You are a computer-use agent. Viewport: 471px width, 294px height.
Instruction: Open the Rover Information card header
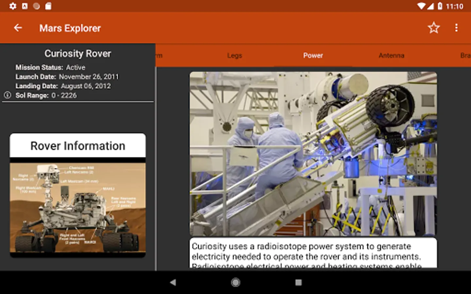[x=78, y=146]
